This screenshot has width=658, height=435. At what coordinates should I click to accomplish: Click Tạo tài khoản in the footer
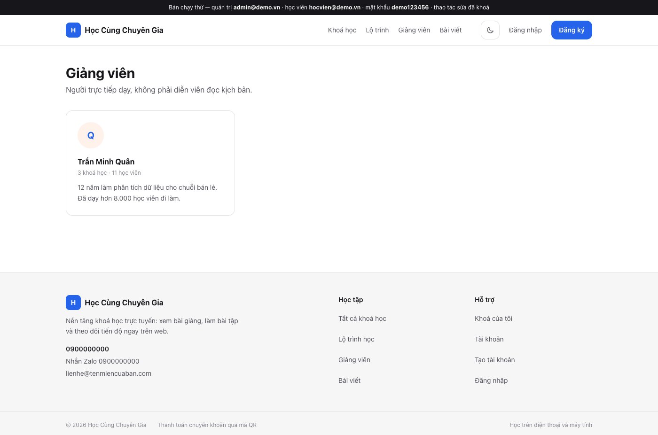495,360
